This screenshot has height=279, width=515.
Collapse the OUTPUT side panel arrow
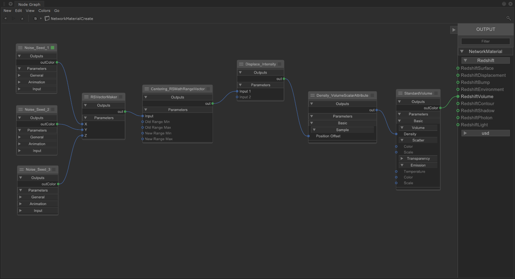[x=454, y=30]
